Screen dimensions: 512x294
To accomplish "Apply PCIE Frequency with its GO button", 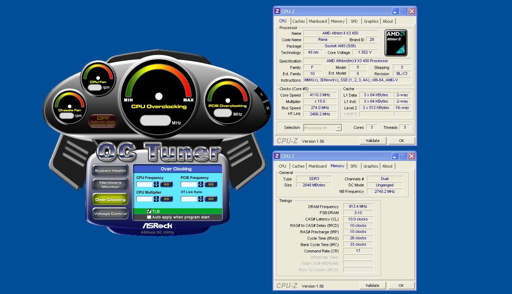I will (x=211, y=184).
